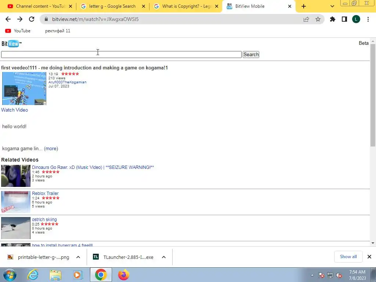This screenshot has height=282, width=376.
Task: Click the '213 views' text
Action: click(57, 78)
